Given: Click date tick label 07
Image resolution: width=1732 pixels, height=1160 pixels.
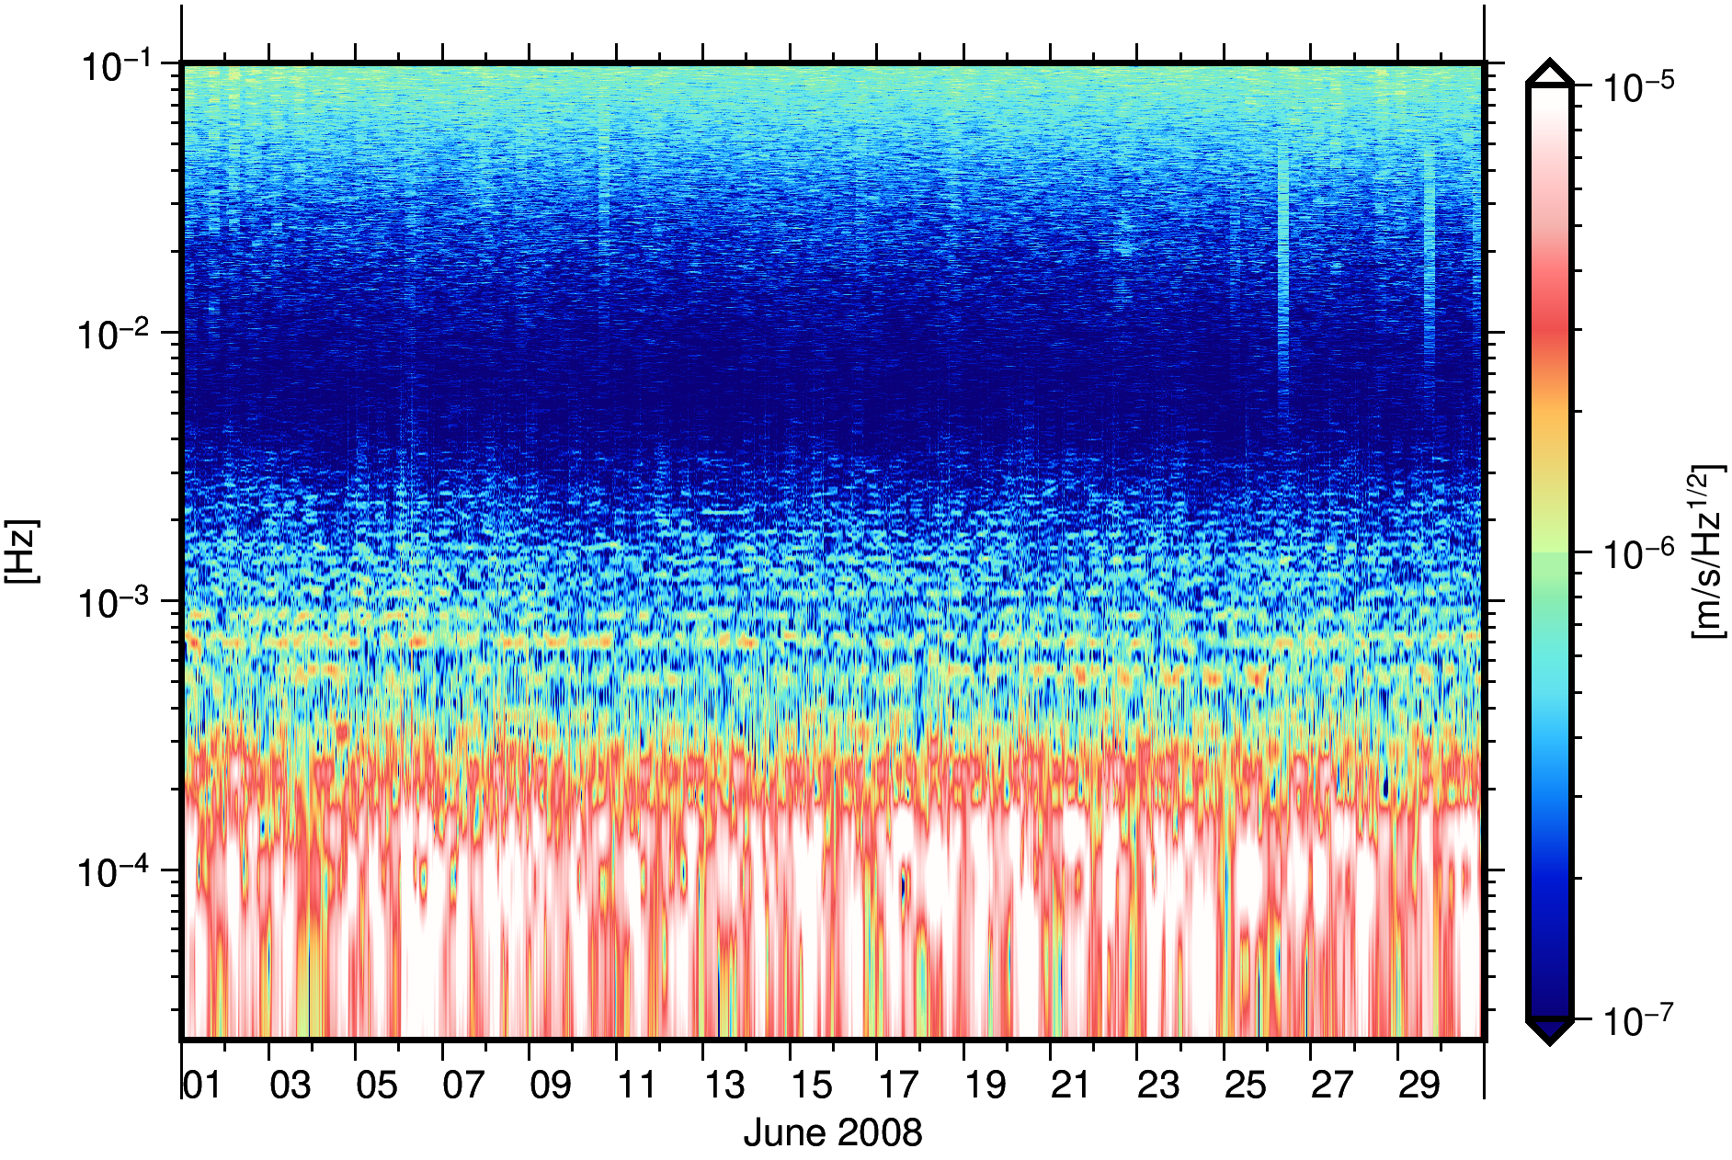Looking at the screenshot, I should pos(462,1086).
